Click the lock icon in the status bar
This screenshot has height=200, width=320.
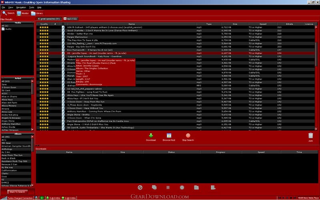coord(36,198)
